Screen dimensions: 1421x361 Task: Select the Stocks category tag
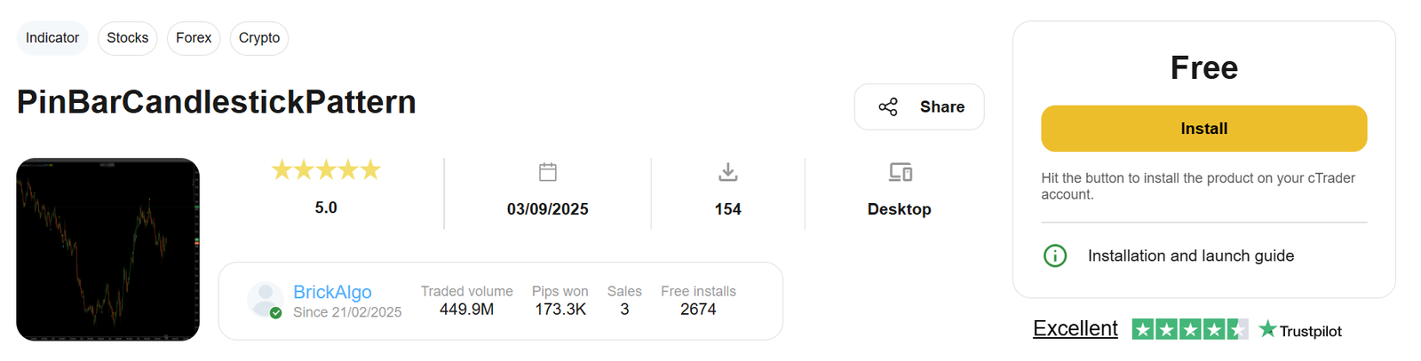(x=128, y=38)
